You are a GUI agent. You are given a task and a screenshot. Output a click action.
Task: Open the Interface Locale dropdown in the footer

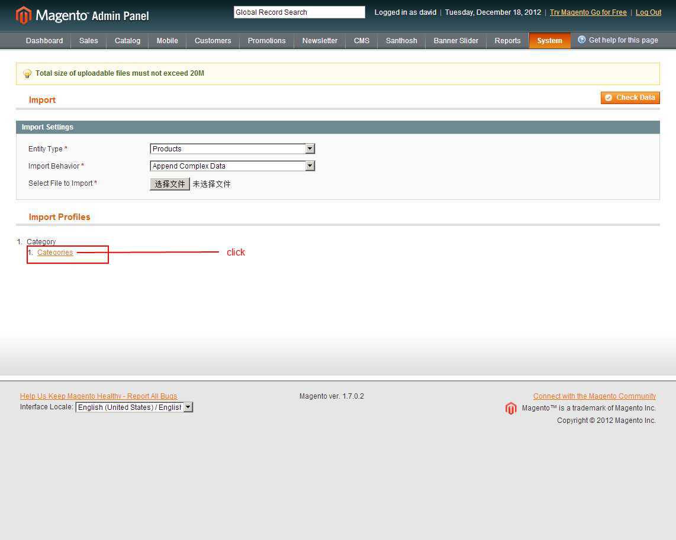tap(188, 407)
